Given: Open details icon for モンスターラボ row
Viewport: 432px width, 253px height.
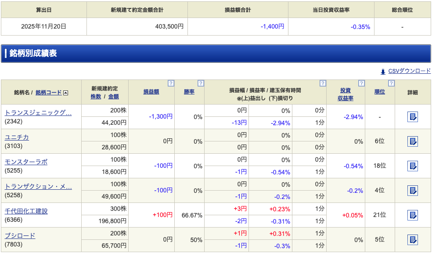Looking at the screenshot, I should tap(412, 166).
